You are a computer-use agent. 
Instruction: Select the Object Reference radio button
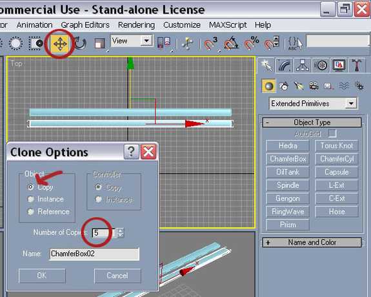31,212
